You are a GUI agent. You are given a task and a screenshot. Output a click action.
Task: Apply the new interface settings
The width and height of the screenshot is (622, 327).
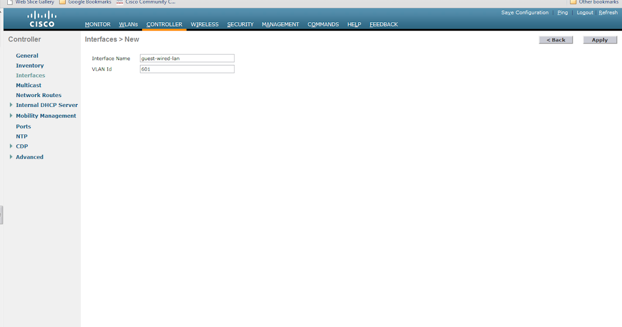(x=600, y=39)
